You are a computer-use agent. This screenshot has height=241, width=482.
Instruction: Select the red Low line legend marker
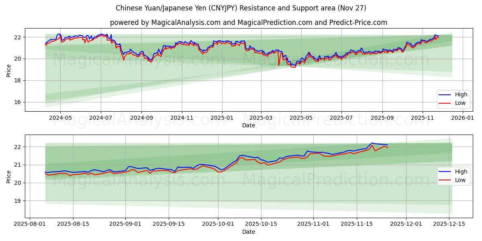(x=447, y=102)
